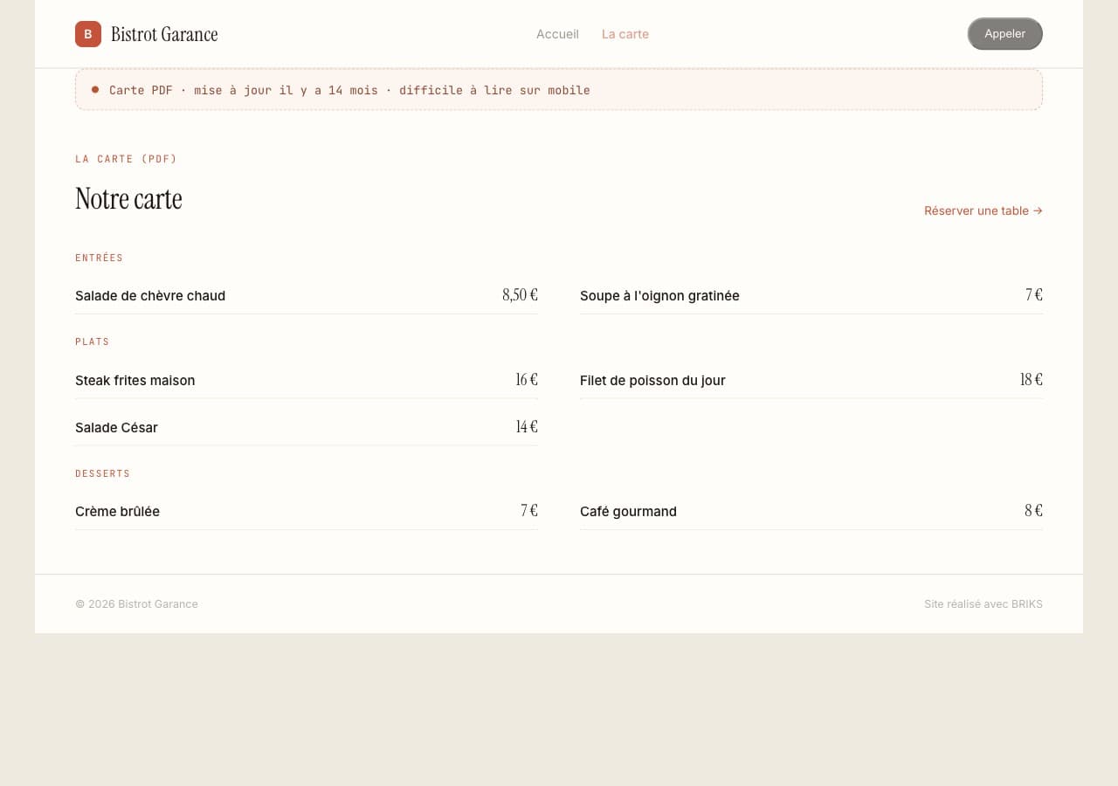This screenshot has width=1118, height=786.
Task: Click Filet de poisson du jour item
Action: coord(652,381)
